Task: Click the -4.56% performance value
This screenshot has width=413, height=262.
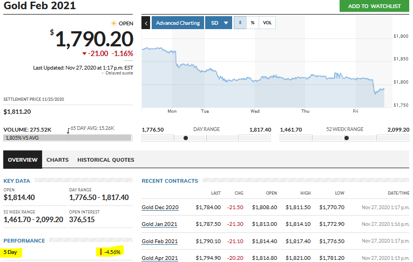Action: point(112,252)
